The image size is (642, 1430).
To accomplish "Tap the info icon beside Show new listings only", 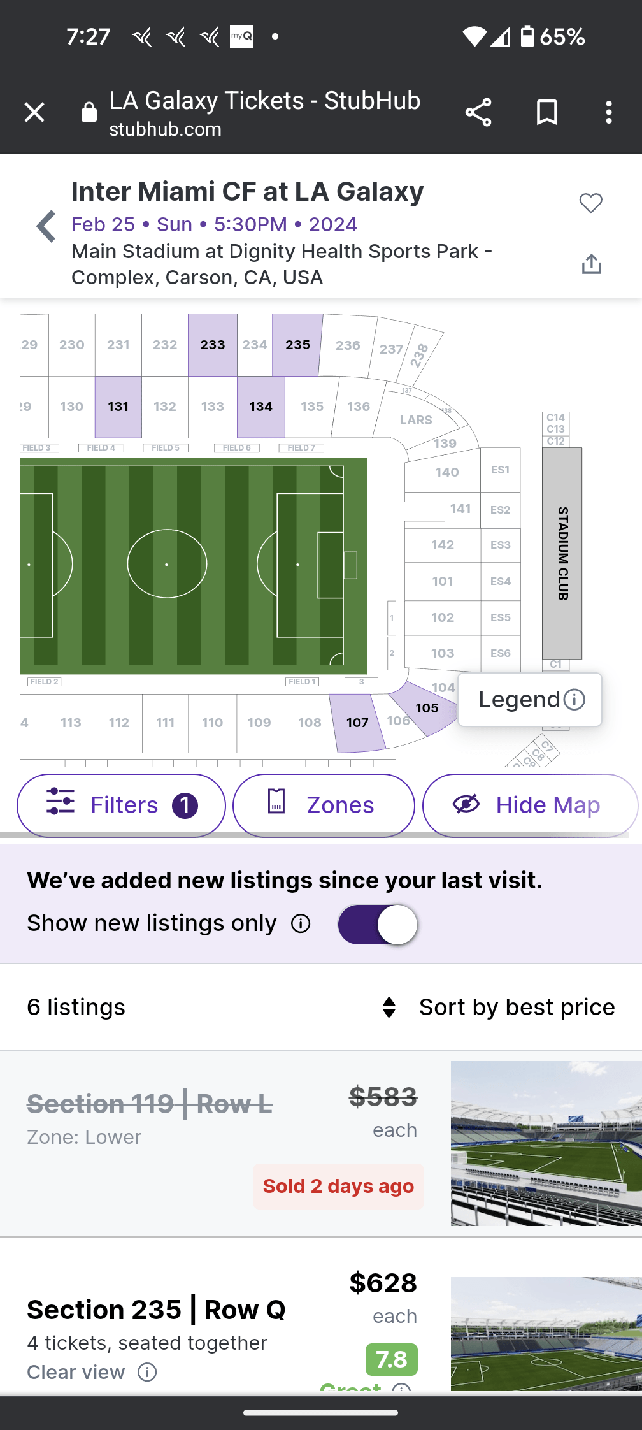I will [x=301, y=923].
